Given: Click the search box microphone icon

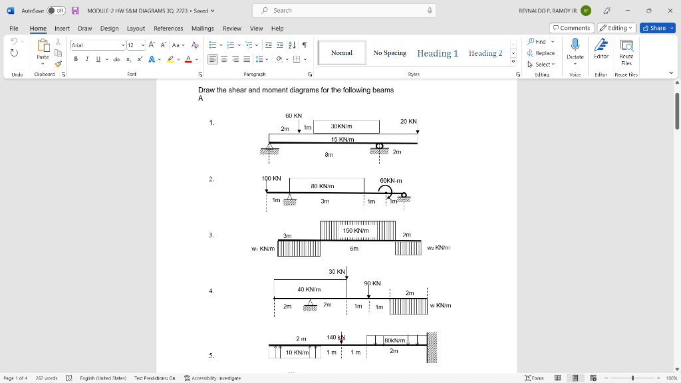Looking at the screenshot, I should [x=430, y=11].
